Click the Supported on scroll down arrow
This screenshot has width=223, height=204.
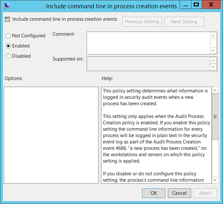[x=213, y=67]
